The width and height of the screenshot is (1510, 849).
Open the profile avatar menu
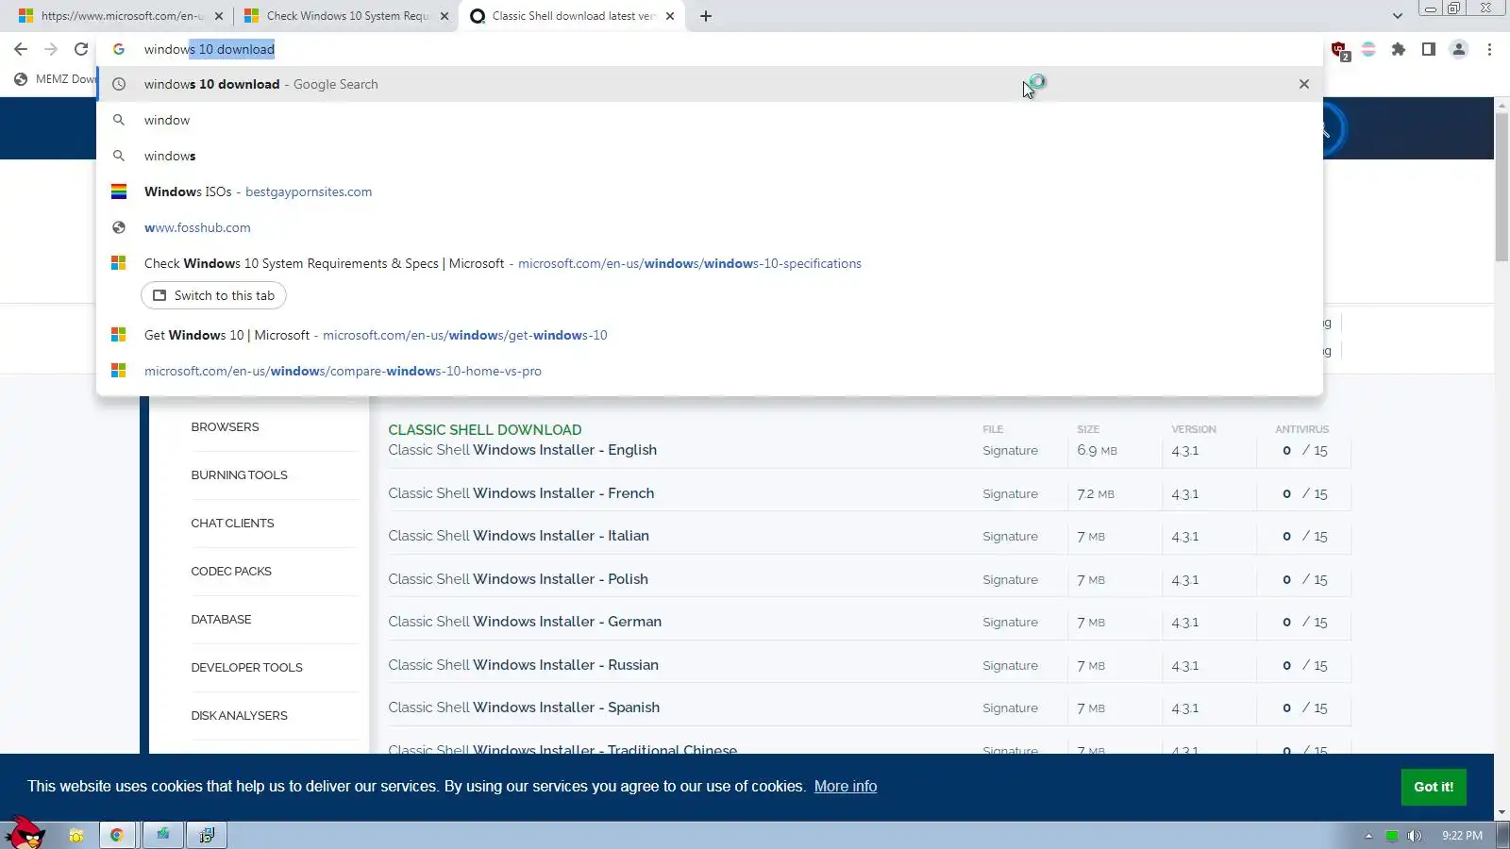click(1459, 49)
